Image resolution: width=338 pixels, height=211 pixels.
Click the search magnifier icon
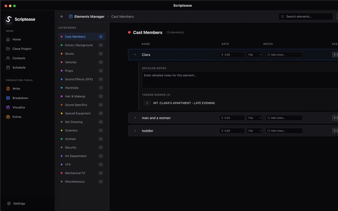coord(282,16)
